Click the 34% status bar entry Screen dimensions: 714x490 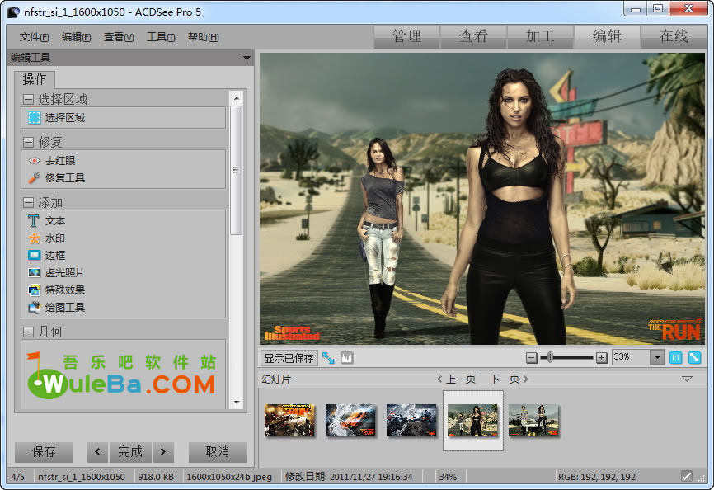point(448,477)
